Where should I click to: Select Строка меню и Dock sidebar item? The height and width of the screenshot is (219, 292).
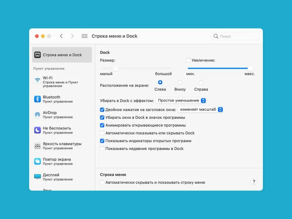tap(62, 55)
